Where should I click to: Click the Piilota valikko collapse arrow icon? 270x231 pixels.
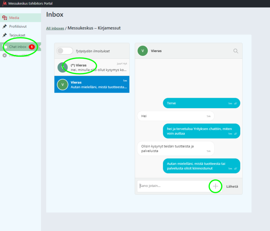point(4,56)
